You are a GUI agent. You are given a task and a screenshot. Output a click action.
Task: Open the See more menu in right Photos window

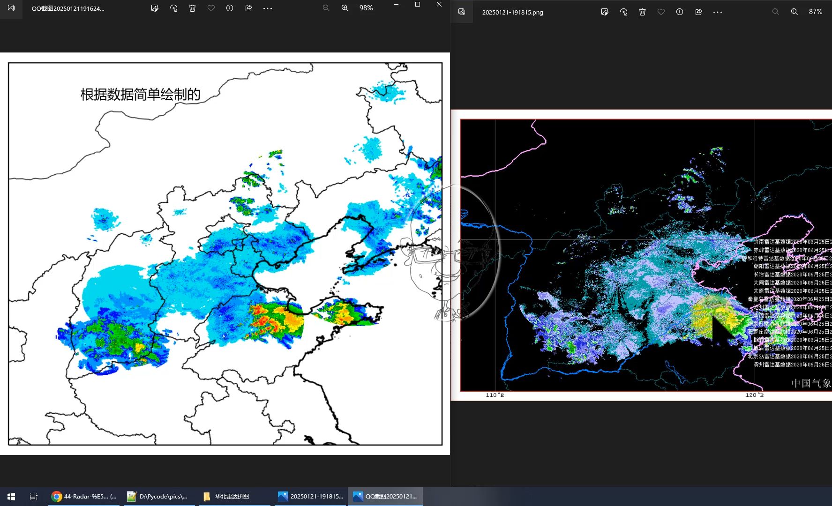point(718,12)
